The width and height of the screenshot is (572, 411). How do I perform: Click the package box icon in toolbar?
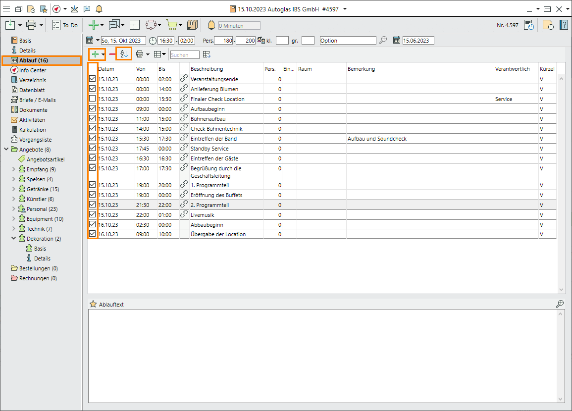193,25
